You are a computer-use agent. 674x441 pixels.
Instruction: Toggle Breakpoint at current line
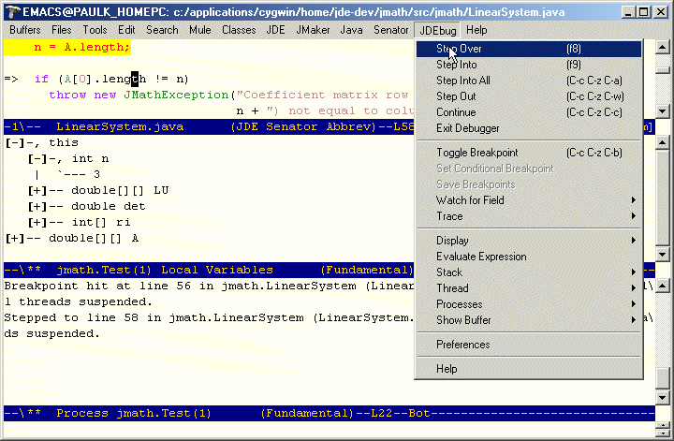pos(476,153)
